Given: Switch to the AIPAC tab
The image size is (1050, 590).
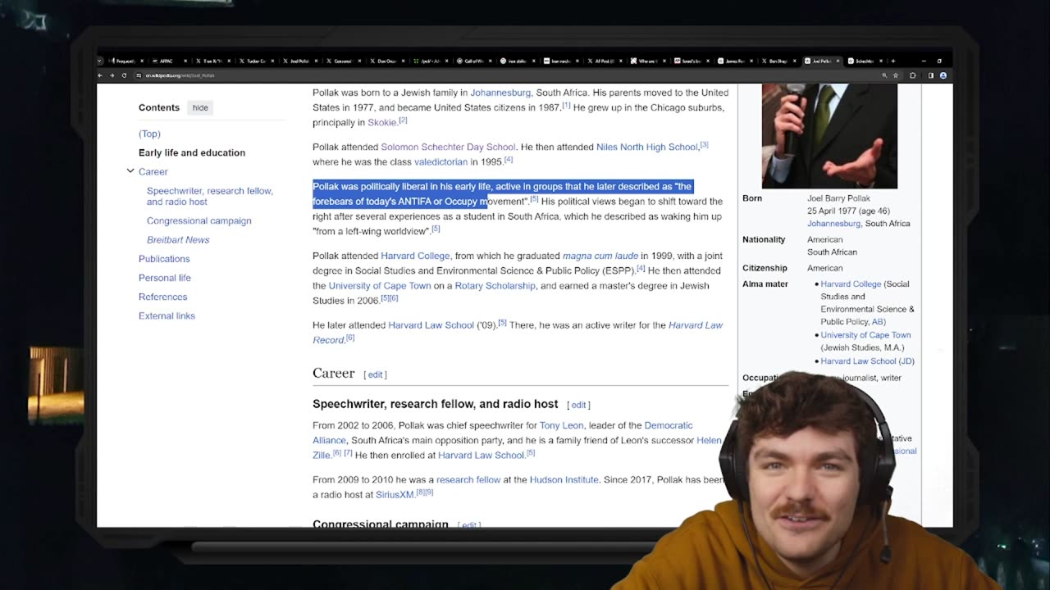Looking at the screenshot, I should (170, 61).
